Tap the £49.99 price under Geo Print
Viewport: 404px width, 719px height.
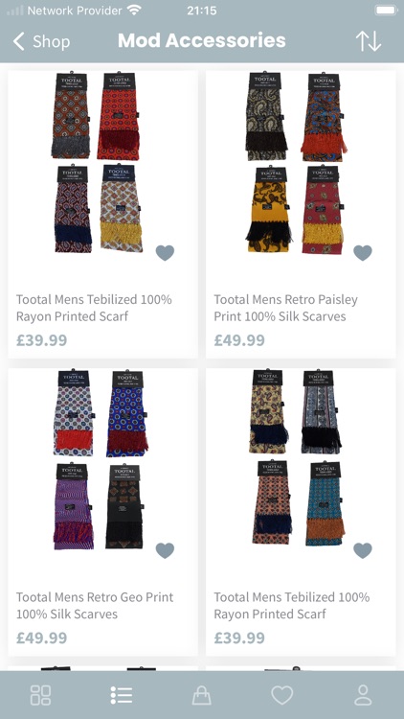click(x=42, y=638)
